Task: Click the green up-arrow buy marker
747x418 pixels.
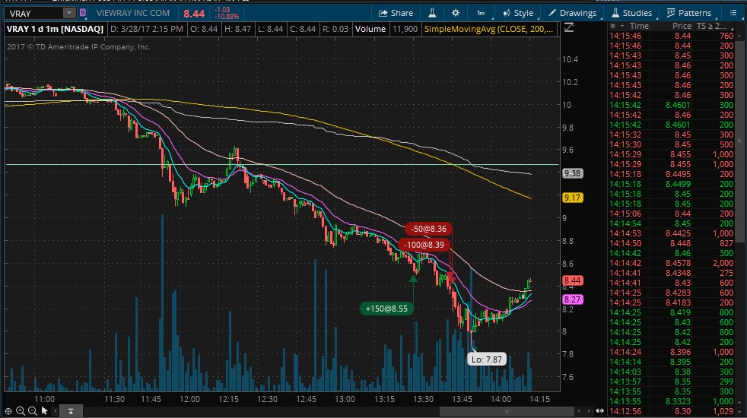Action: coord(413,279)
